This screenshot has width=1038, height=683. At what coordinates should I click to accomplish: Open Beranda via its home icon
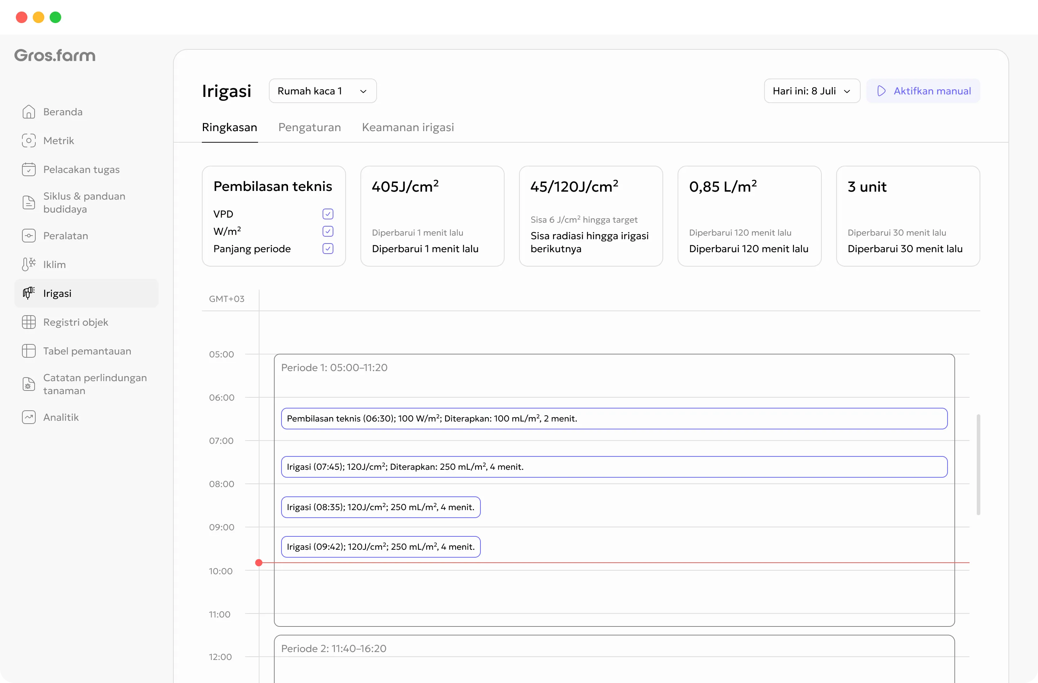pyautogui.click(x=29, y=112)
